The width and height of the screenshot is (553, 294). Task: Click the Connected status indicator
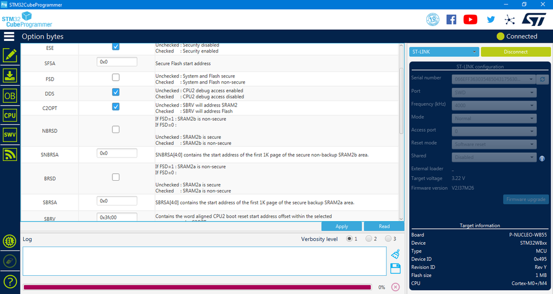(517, 36)
